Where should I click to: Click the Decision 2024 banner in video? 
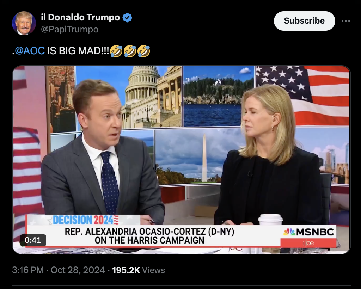pos(86,220)
